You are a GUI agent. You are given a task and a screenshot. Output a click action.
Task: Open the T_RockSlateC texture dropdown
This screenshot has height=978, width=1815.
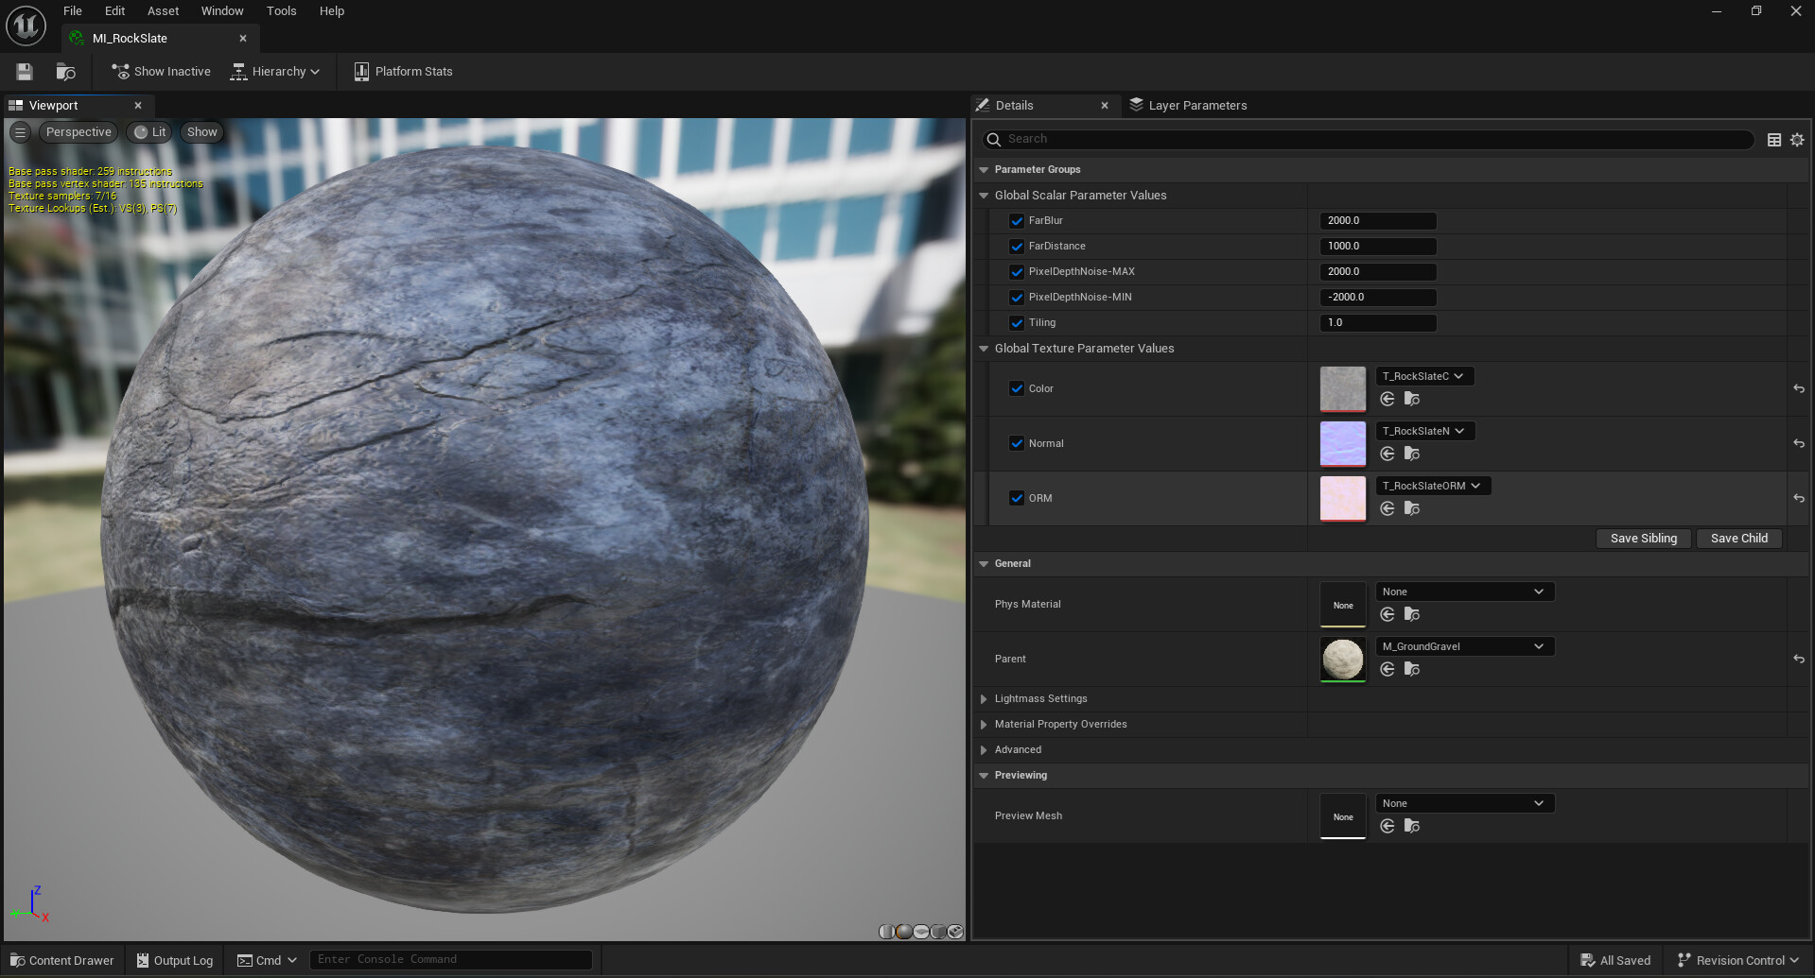(1423, 375)
